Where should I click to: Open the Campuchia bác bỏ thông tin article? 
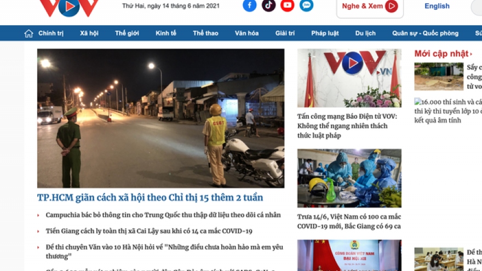click(163, 215)
